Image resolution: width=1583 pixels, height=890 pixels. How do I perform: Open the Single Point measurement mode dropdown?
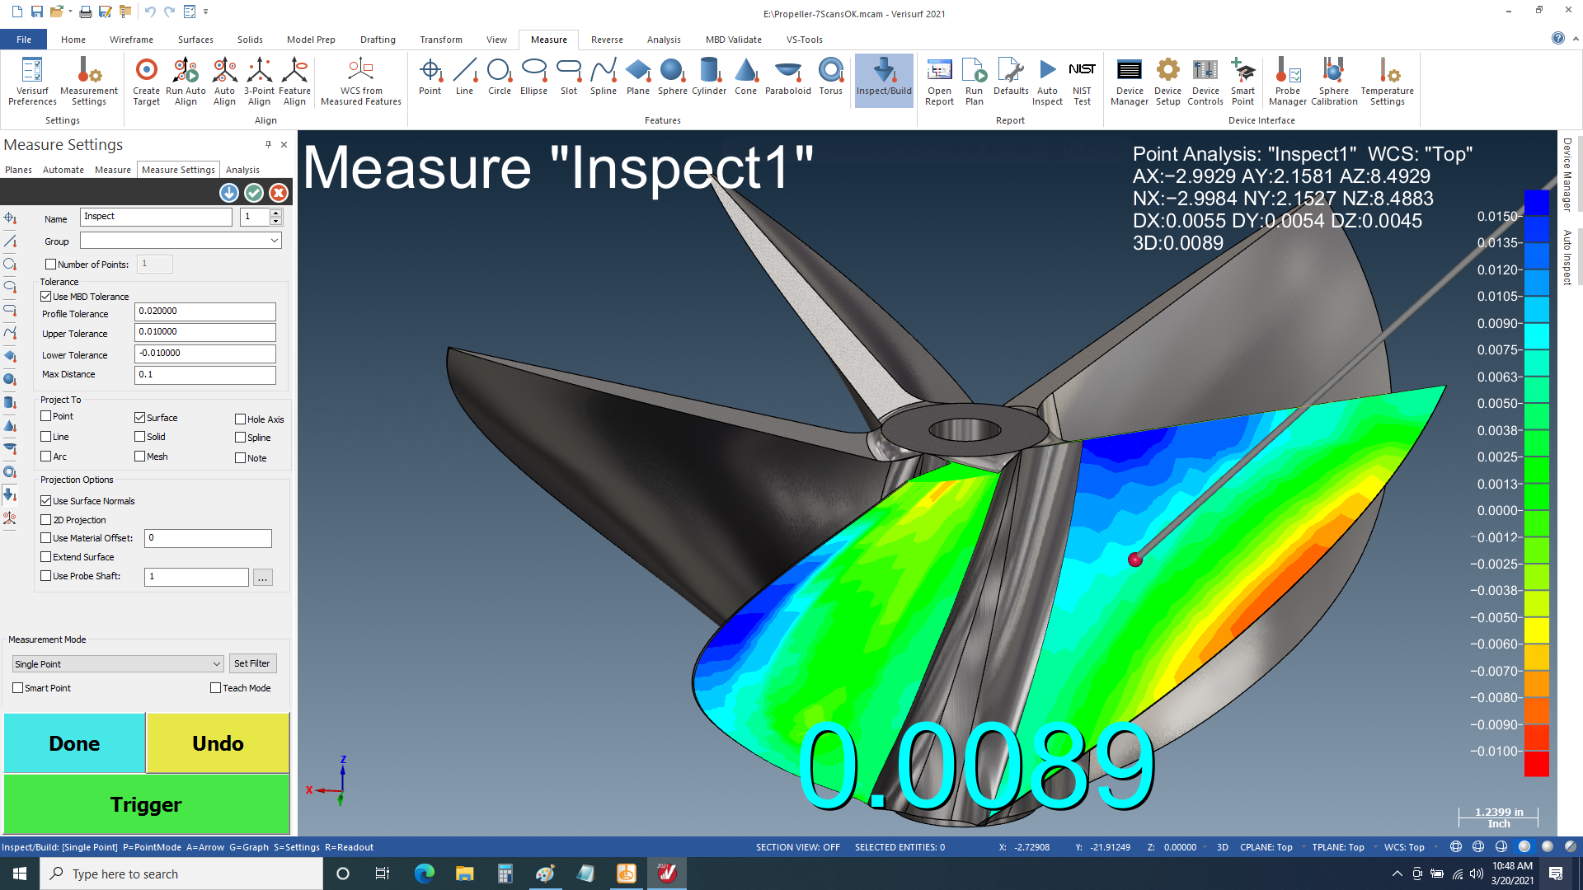pyautogui.click(x=117, y=664)
